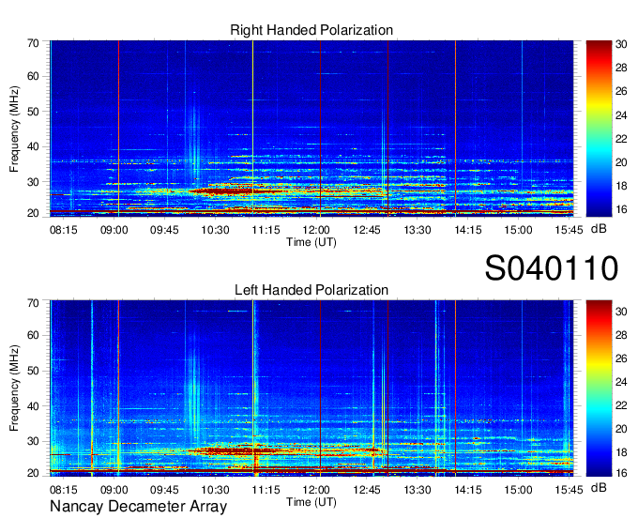Screen dimensions: 638x518
Task: Click the 20 MHz tick of Right Handed plot
Action: (x=34, y=213)
